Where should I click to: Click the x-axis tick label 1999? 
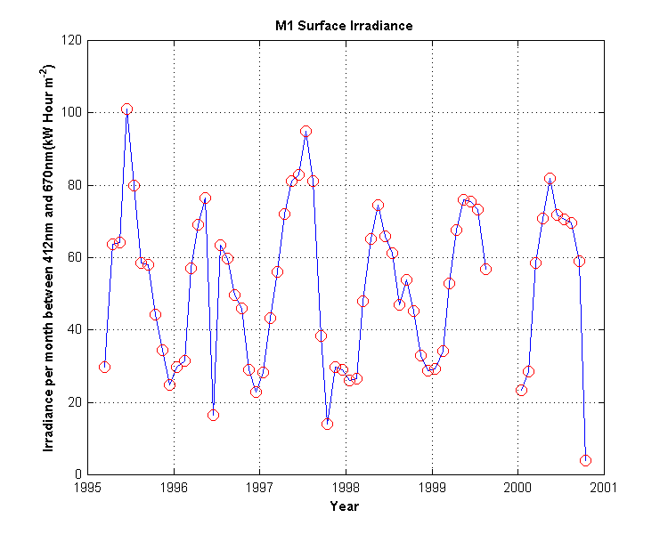click(x=432, y=489)
